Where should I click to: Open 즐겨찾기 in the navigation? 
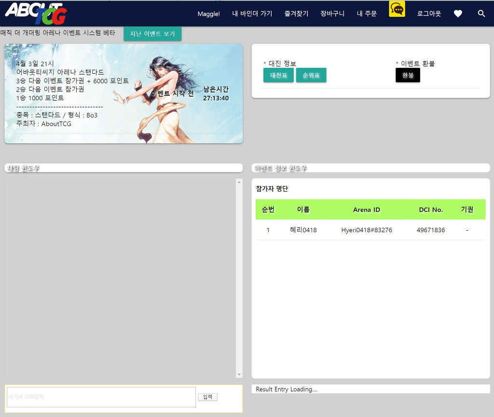click(x=296, y=13)
